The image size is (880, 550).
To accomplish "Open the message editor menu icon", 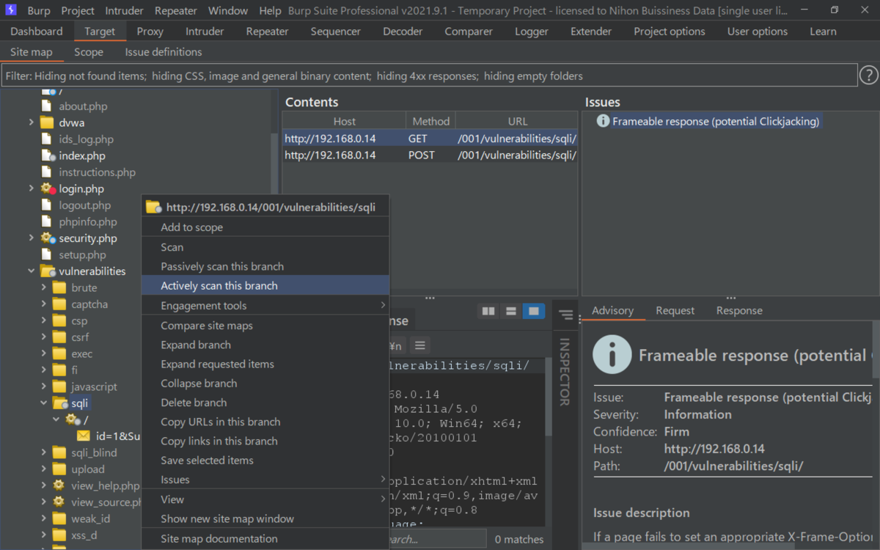I will click(x=419, y=345).
